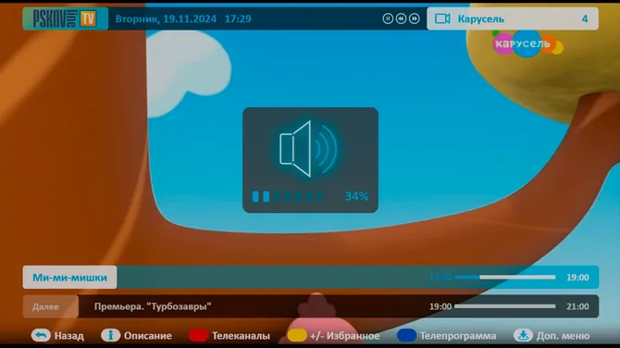
Task: Click the 21:00 end time
Action: pos(577,306)
